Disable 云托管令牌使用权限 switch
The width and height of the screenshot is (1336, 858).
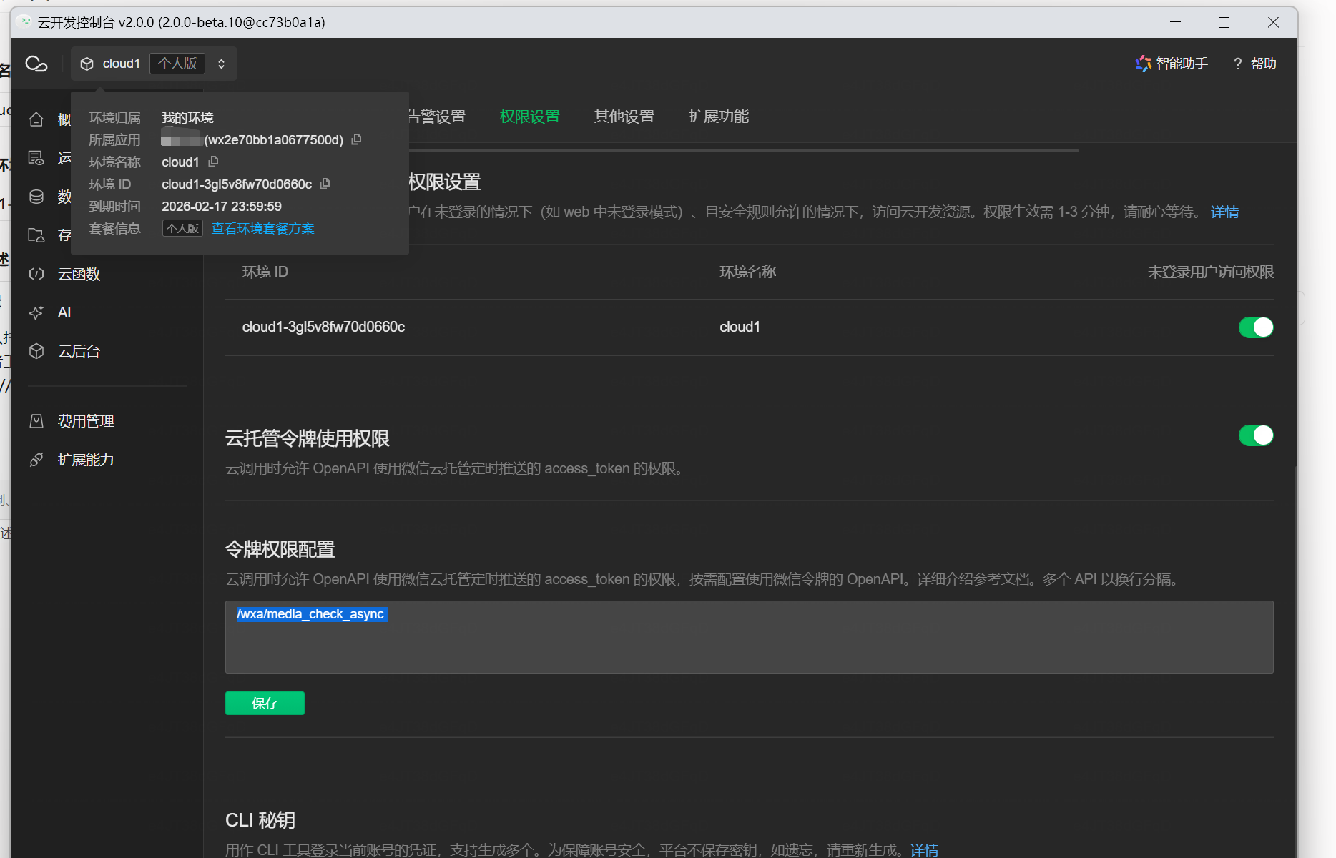point(1255,435)
